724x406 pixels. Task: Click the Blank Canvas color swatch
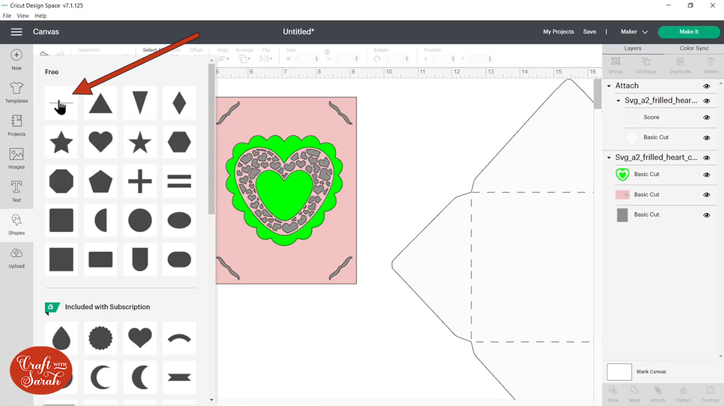(x=619, y=372)
